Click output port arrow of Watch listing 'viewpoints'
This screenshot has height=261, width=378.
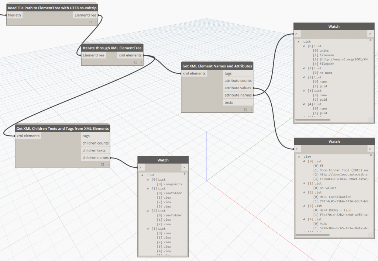point(185,167)
